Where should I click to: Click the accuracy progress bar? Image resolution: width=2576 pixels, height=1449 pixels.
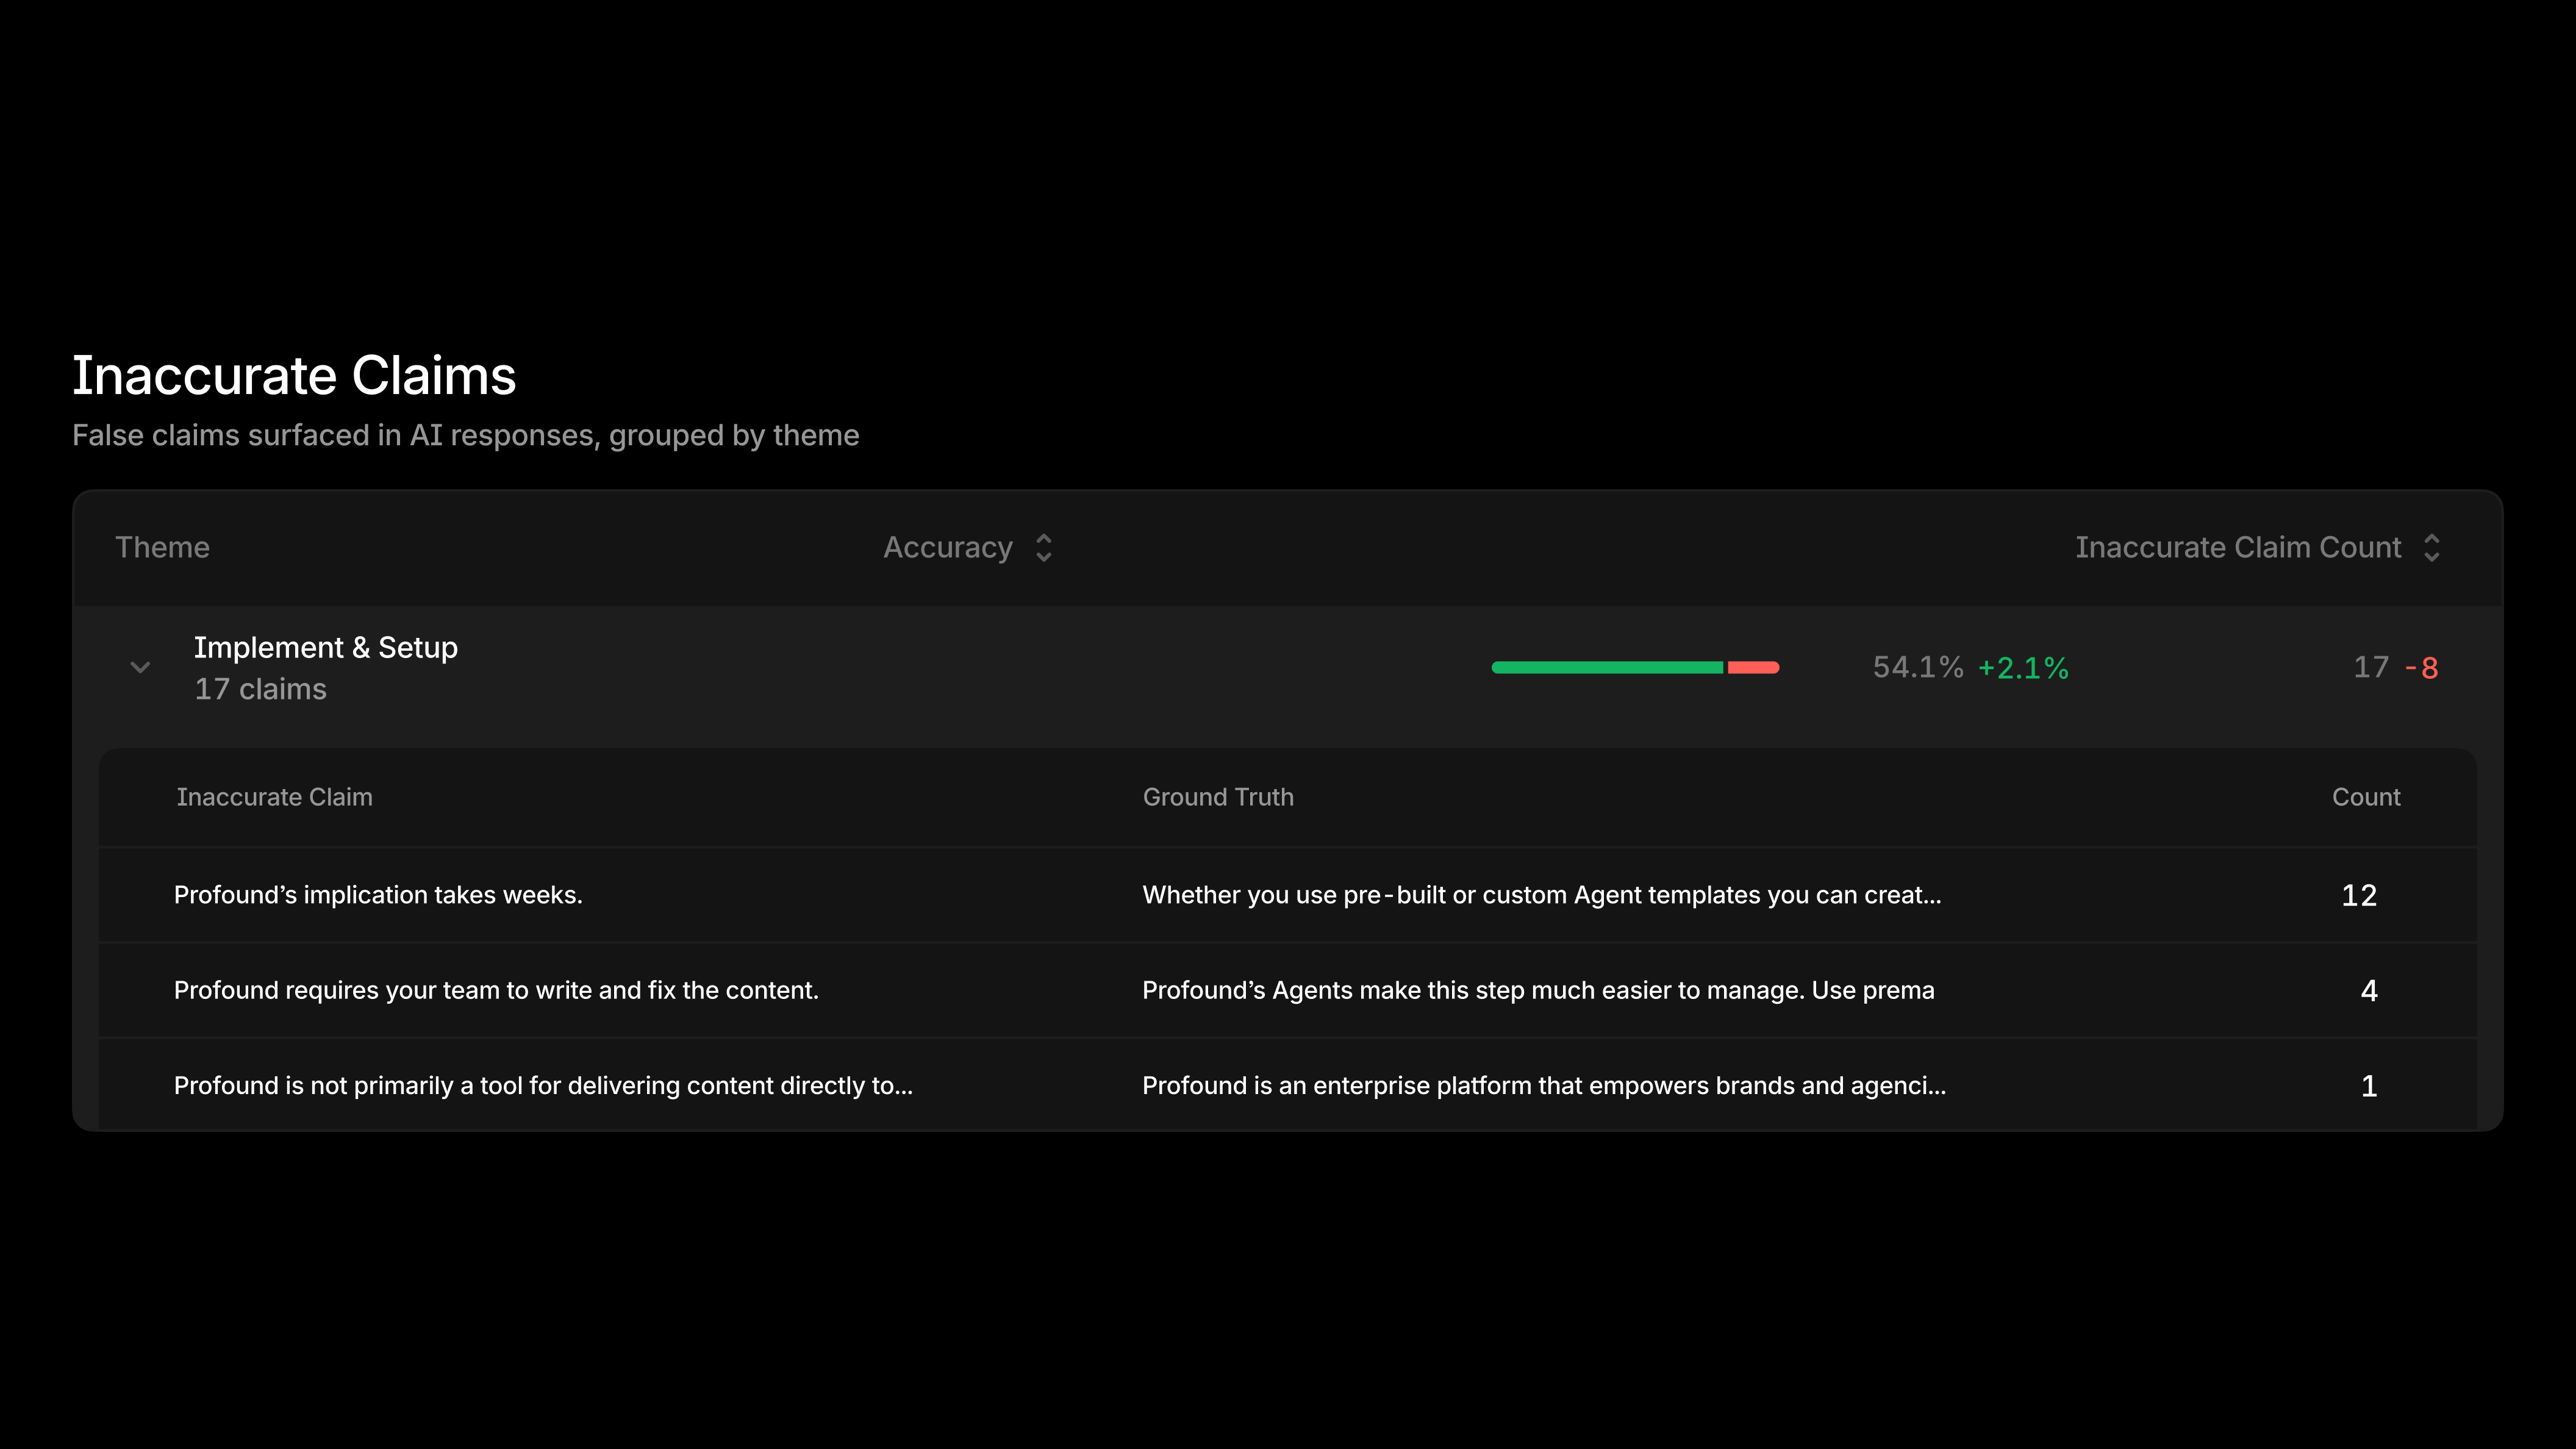1635,667
